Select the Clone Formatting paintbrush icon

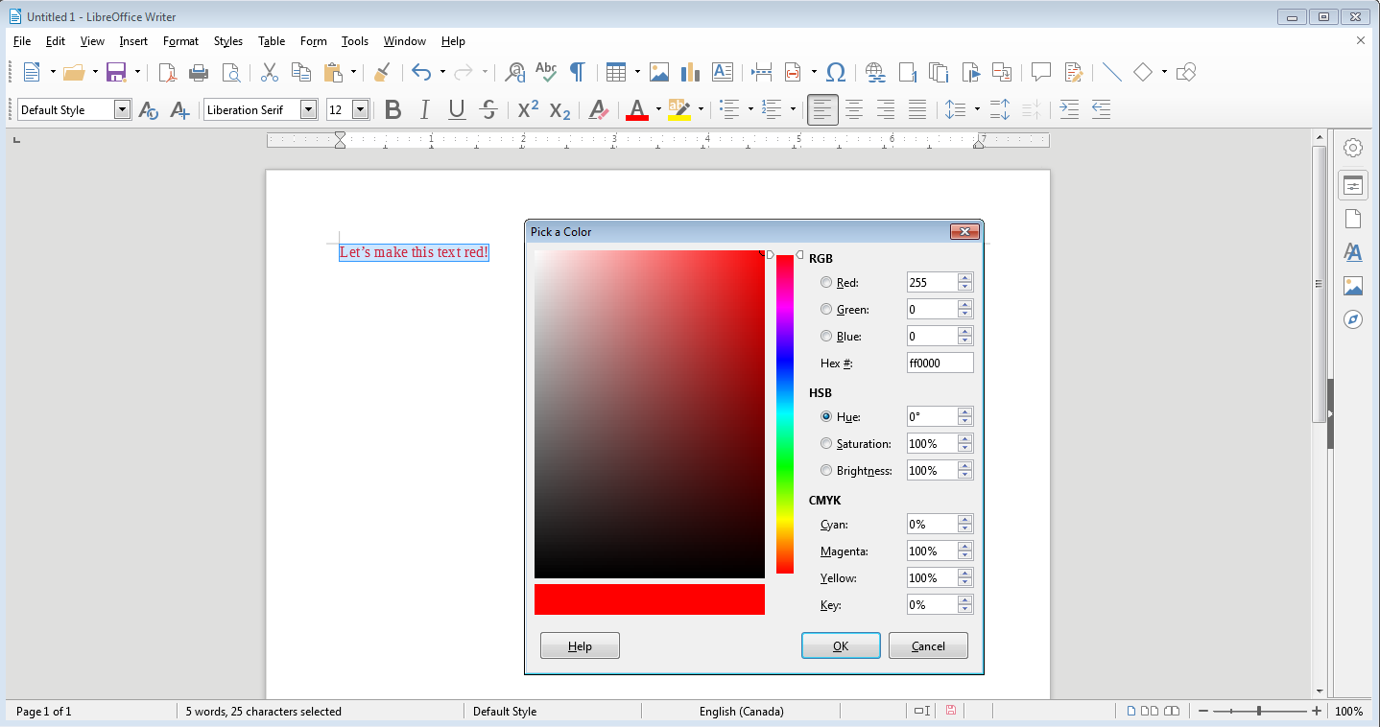(x=381, y=72)
